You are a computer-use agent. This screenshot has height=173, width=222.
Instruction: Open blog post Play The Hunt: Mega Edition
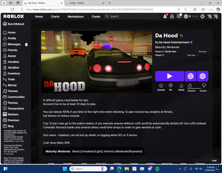[14, 160]
